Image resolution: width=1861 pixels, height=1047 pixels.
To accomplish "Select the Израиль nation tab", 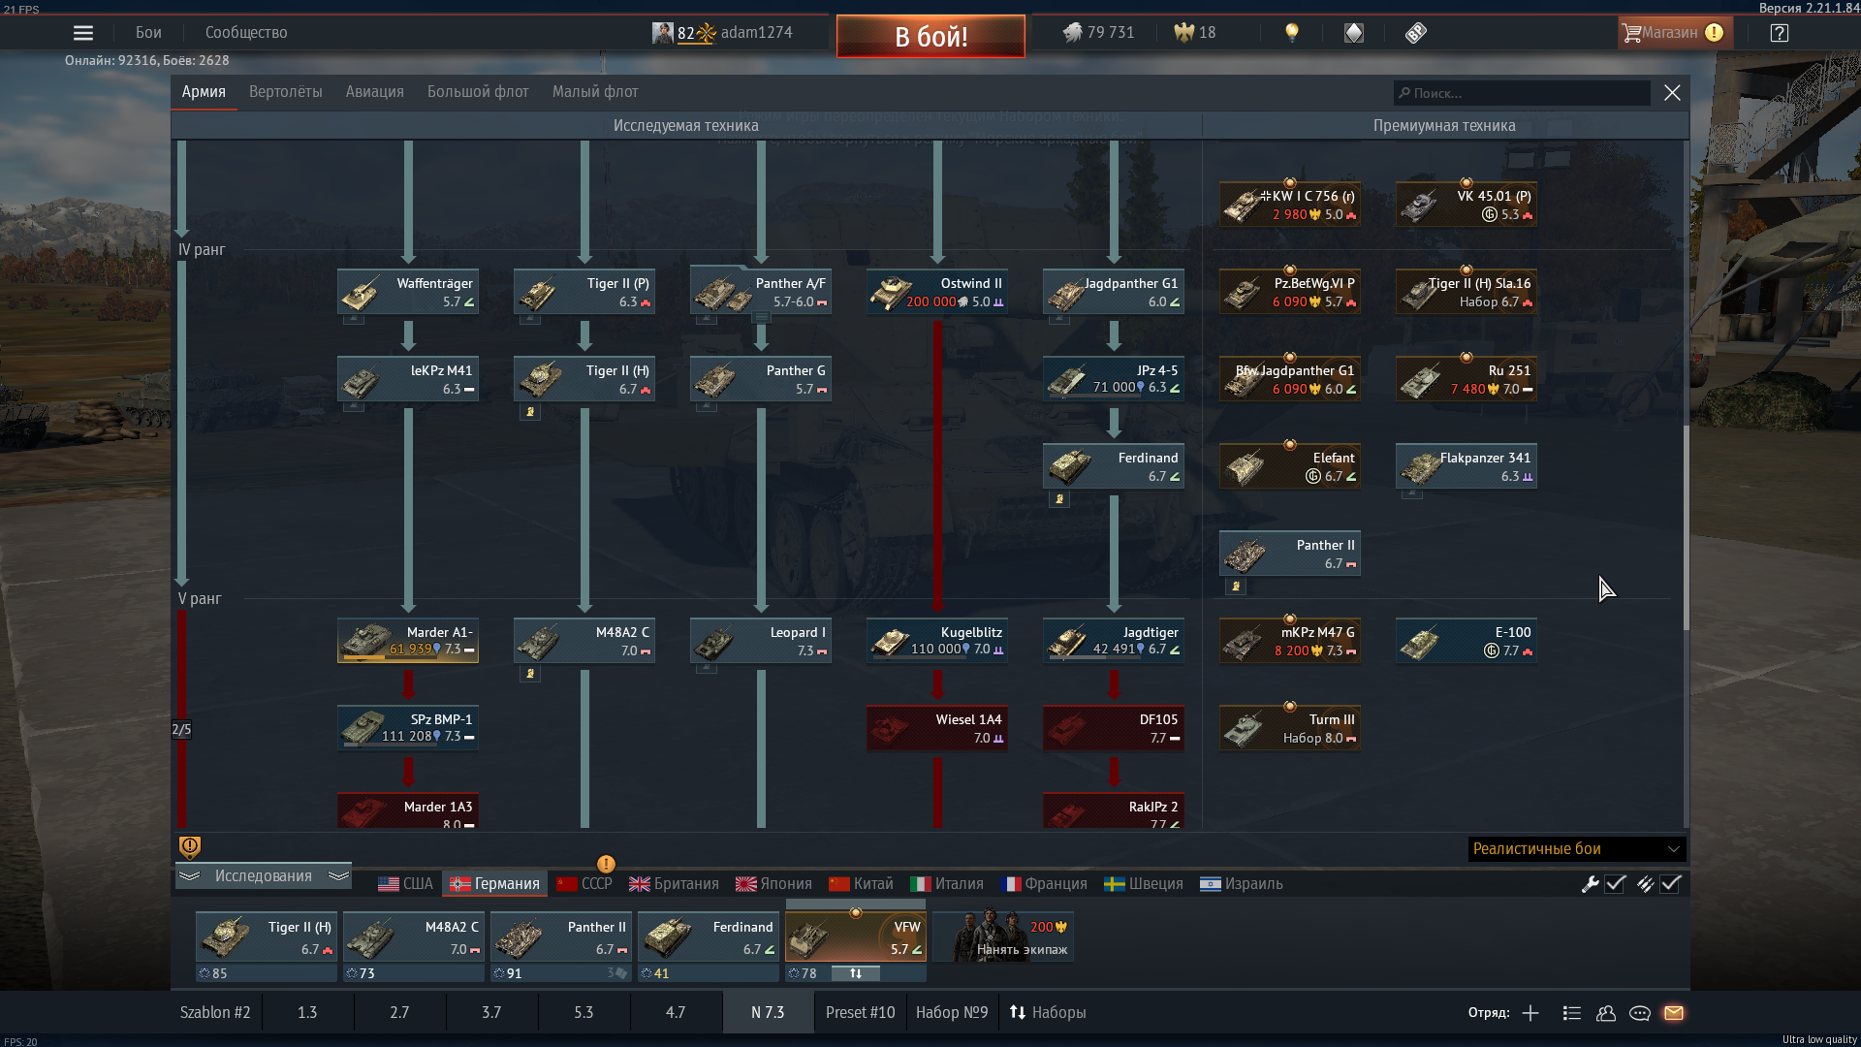I will click(x=1242, y=883).
